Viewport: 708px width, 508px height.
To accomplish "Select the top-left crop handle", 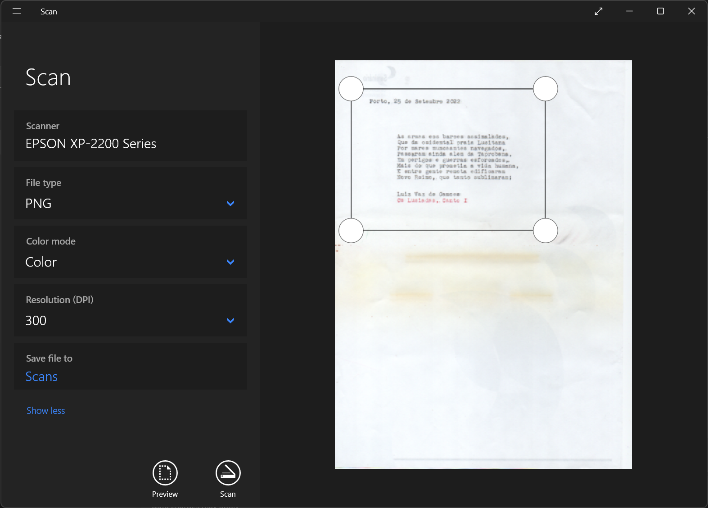I will (351, 89).
